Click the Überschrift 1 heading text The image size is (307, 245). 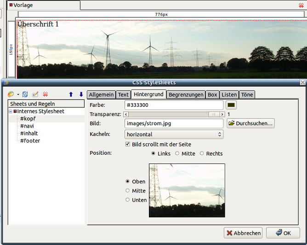[x=38, y=24]
